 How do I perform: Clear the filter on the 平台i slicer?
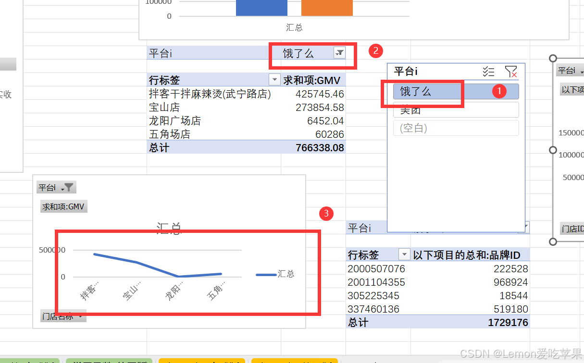[511, 72]
